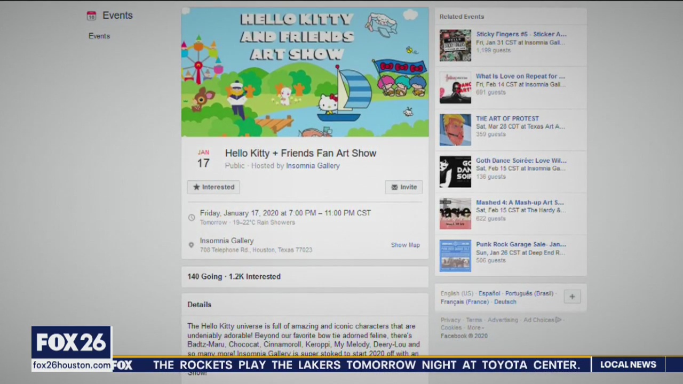Open What Is Love on Repeat event

click(x=520, y=76)
